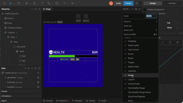This screenshot has width=183, height=103.
Task: Search the Data panel
Action: (x=35, y=68)
